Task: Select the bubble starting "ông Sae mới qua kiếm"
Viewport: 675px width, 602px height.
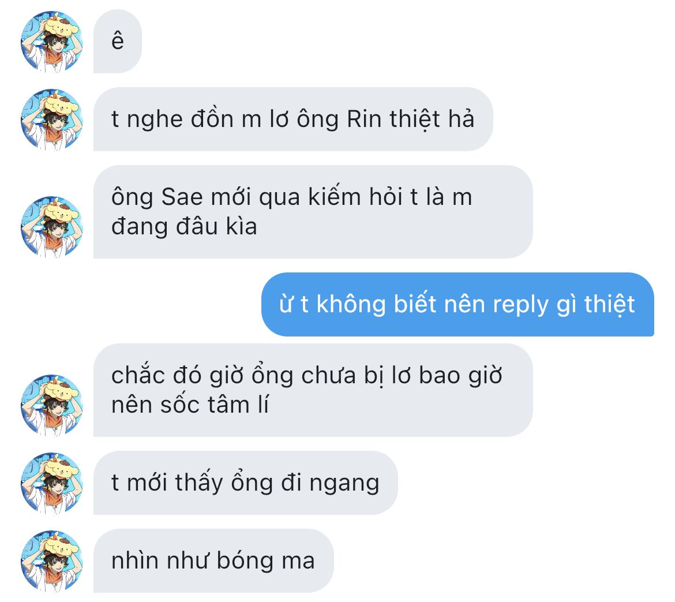Action: click(x=313, y=212)
